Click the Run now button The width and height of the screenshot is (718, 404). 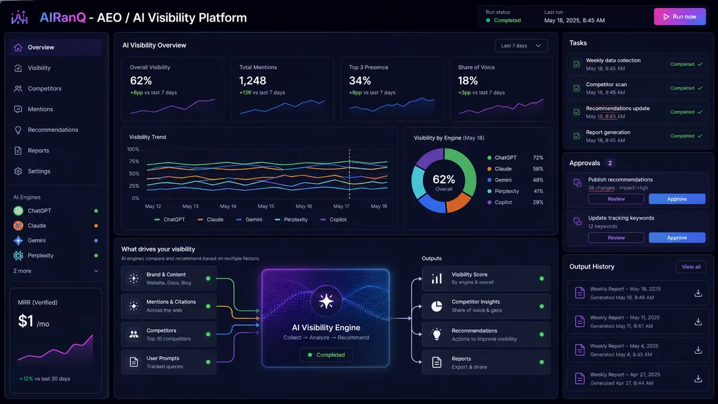click(x=680, y=17)
